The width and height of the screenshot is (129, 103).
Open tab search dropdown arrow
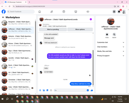click(2, 2)
